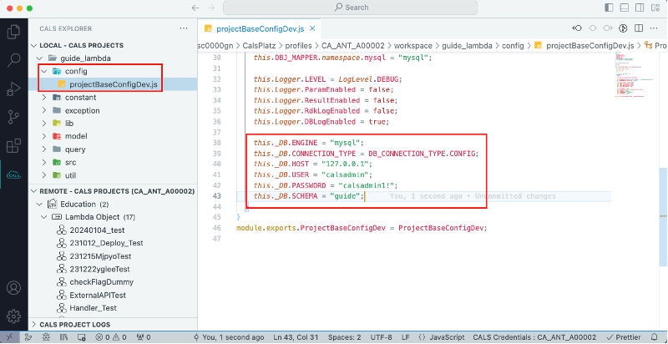
Task: Open the Source Control view
Action: (13, 117)
